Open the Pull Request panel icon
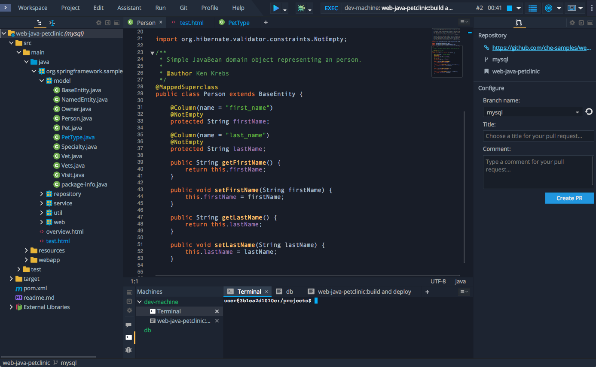 click(519, 23)
